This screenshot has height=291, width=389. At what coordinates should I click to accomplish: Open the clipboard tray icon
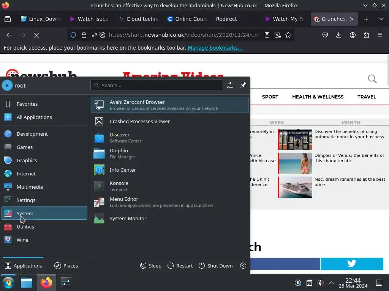tap(309, 283)
